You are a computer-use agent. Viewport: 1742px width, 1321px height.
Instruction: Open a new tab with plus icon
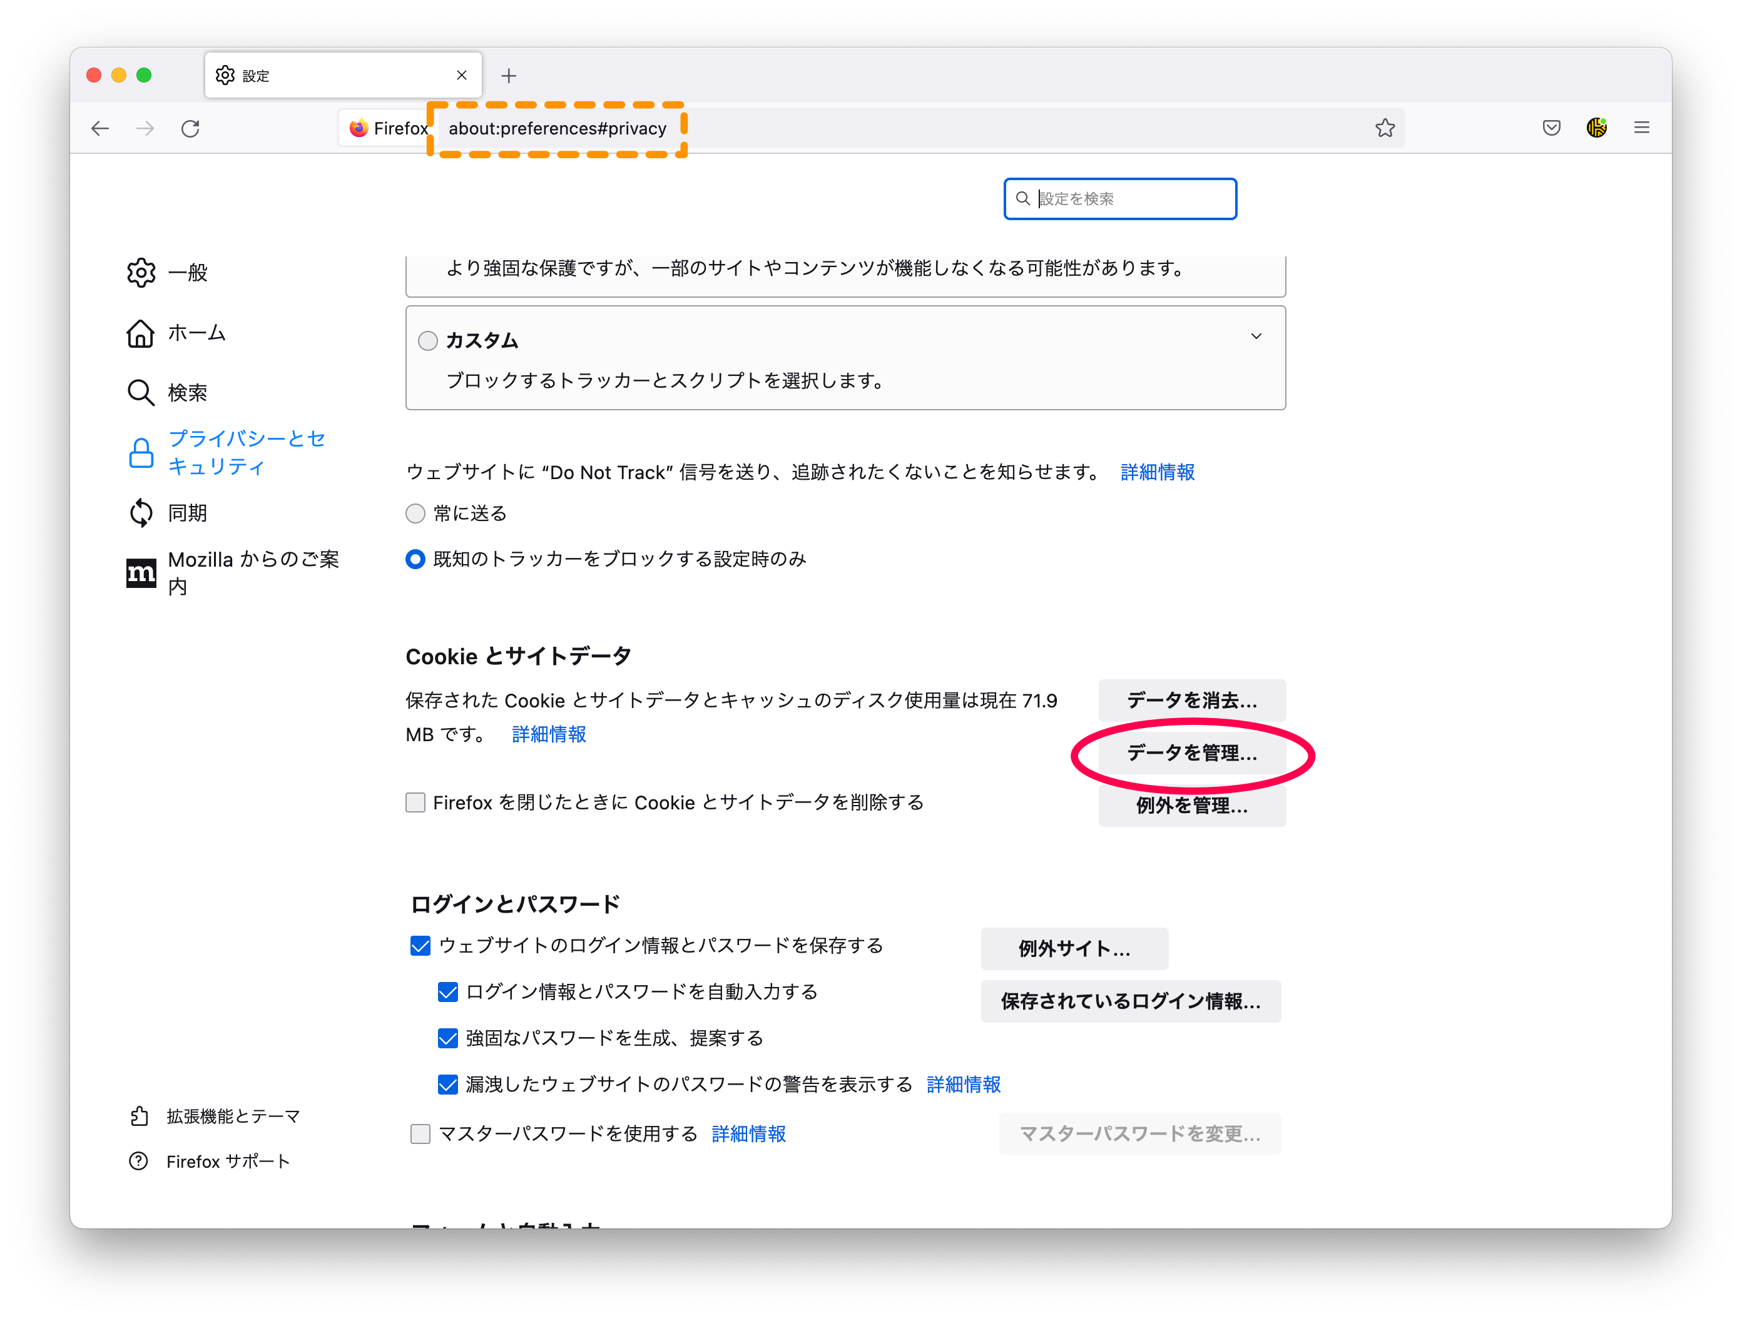pyautogui.click(x=509, y=76)
